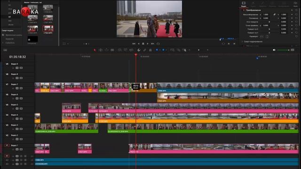Open the Timeline View Options menu

point(5,50)
